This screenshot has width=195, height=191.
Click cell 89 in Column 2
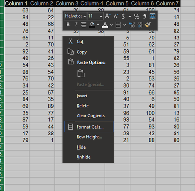point(42,106)
